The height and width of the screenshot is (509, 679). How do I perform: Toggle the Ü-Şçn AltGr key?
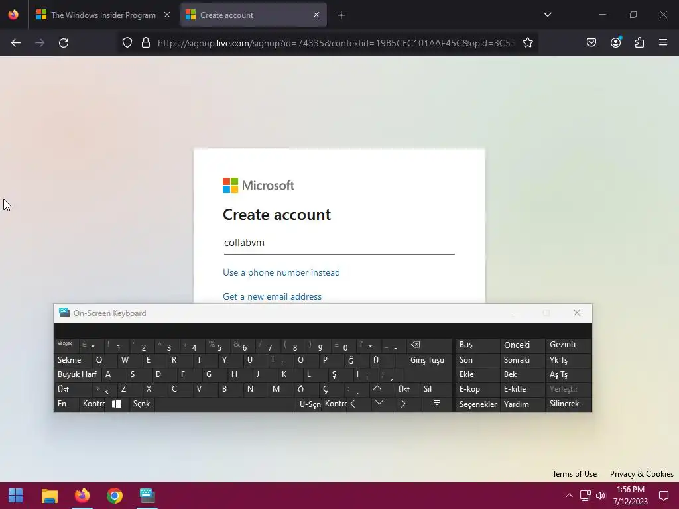pos(309,404)
